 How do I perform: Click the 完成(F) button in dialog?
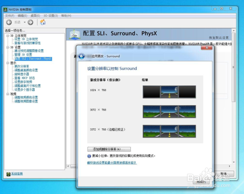coord(201,182)
